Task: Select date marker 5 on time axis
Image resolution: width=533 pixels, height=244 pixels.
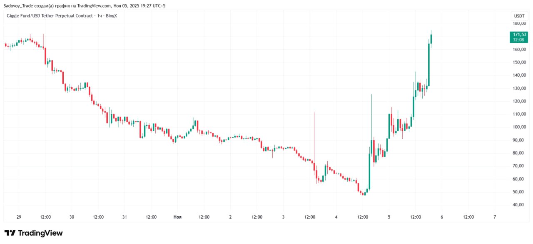Action: click(x=389, y=217)
